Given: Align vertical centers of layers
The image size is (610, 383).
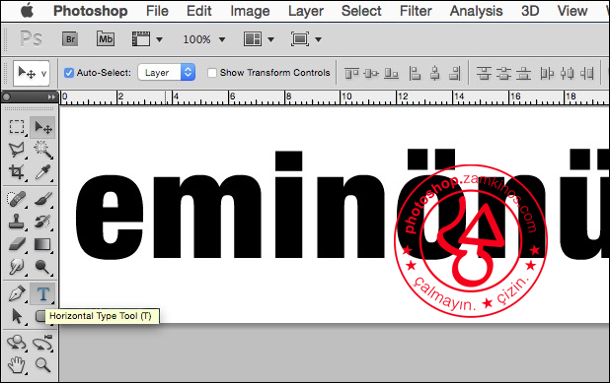Looking at the screenshot, I should coord(371,73).
